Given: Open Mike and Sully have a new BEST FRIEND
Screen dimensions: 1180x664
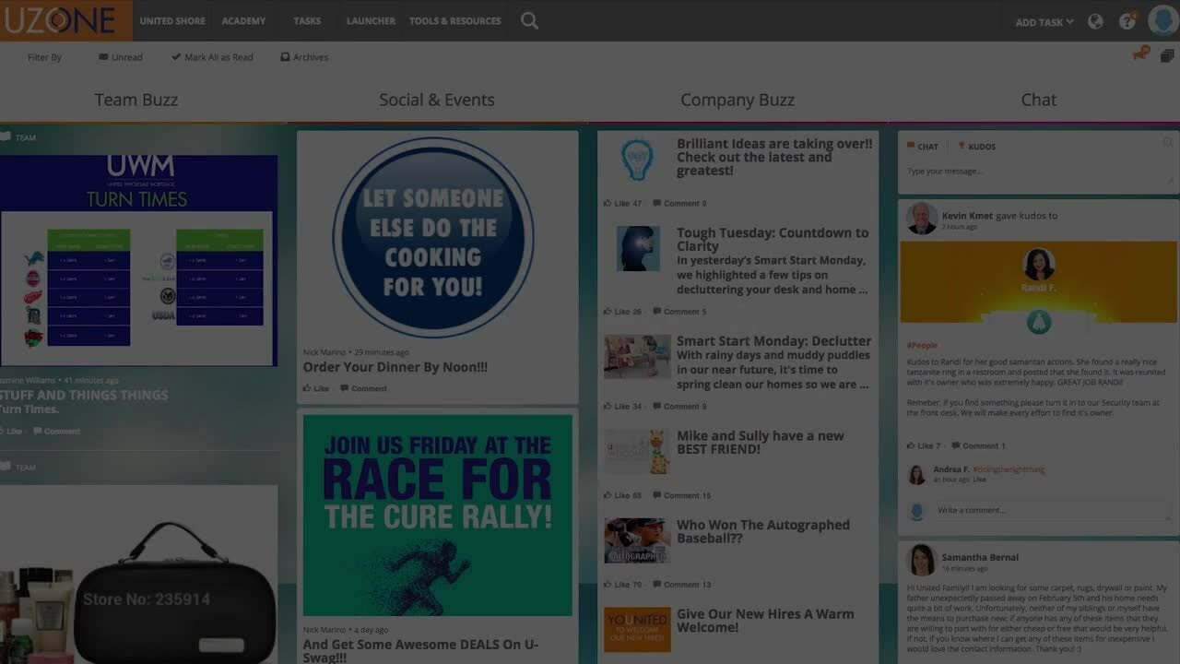Looking at the screenshot, I should [x=761, y=443].
